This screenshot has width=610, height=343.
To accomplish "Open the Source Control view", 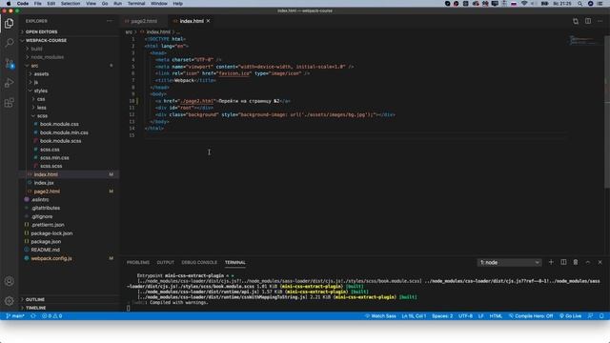I will [9, 63].
